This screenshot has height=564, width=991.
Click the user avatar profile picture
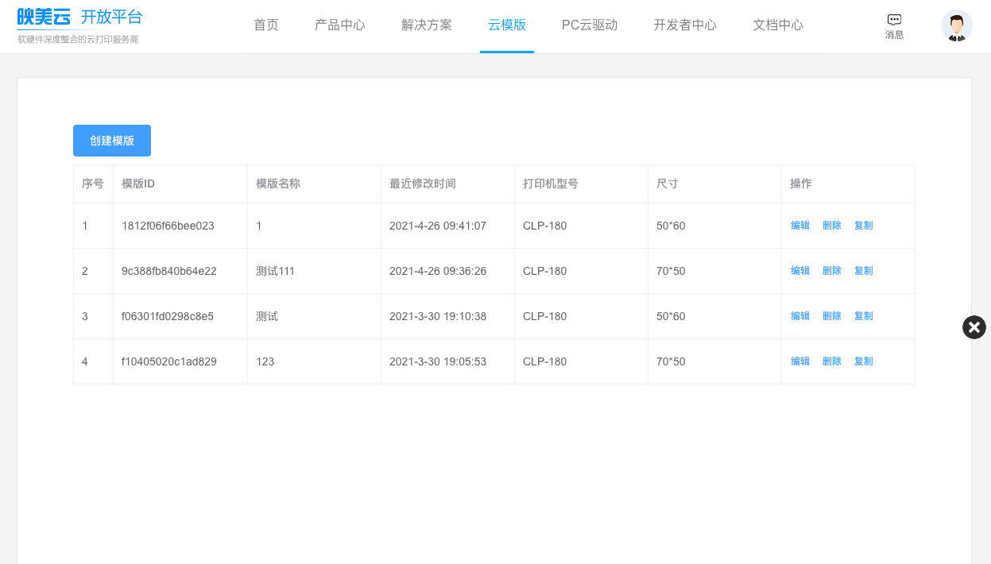(x=956, y=26)
